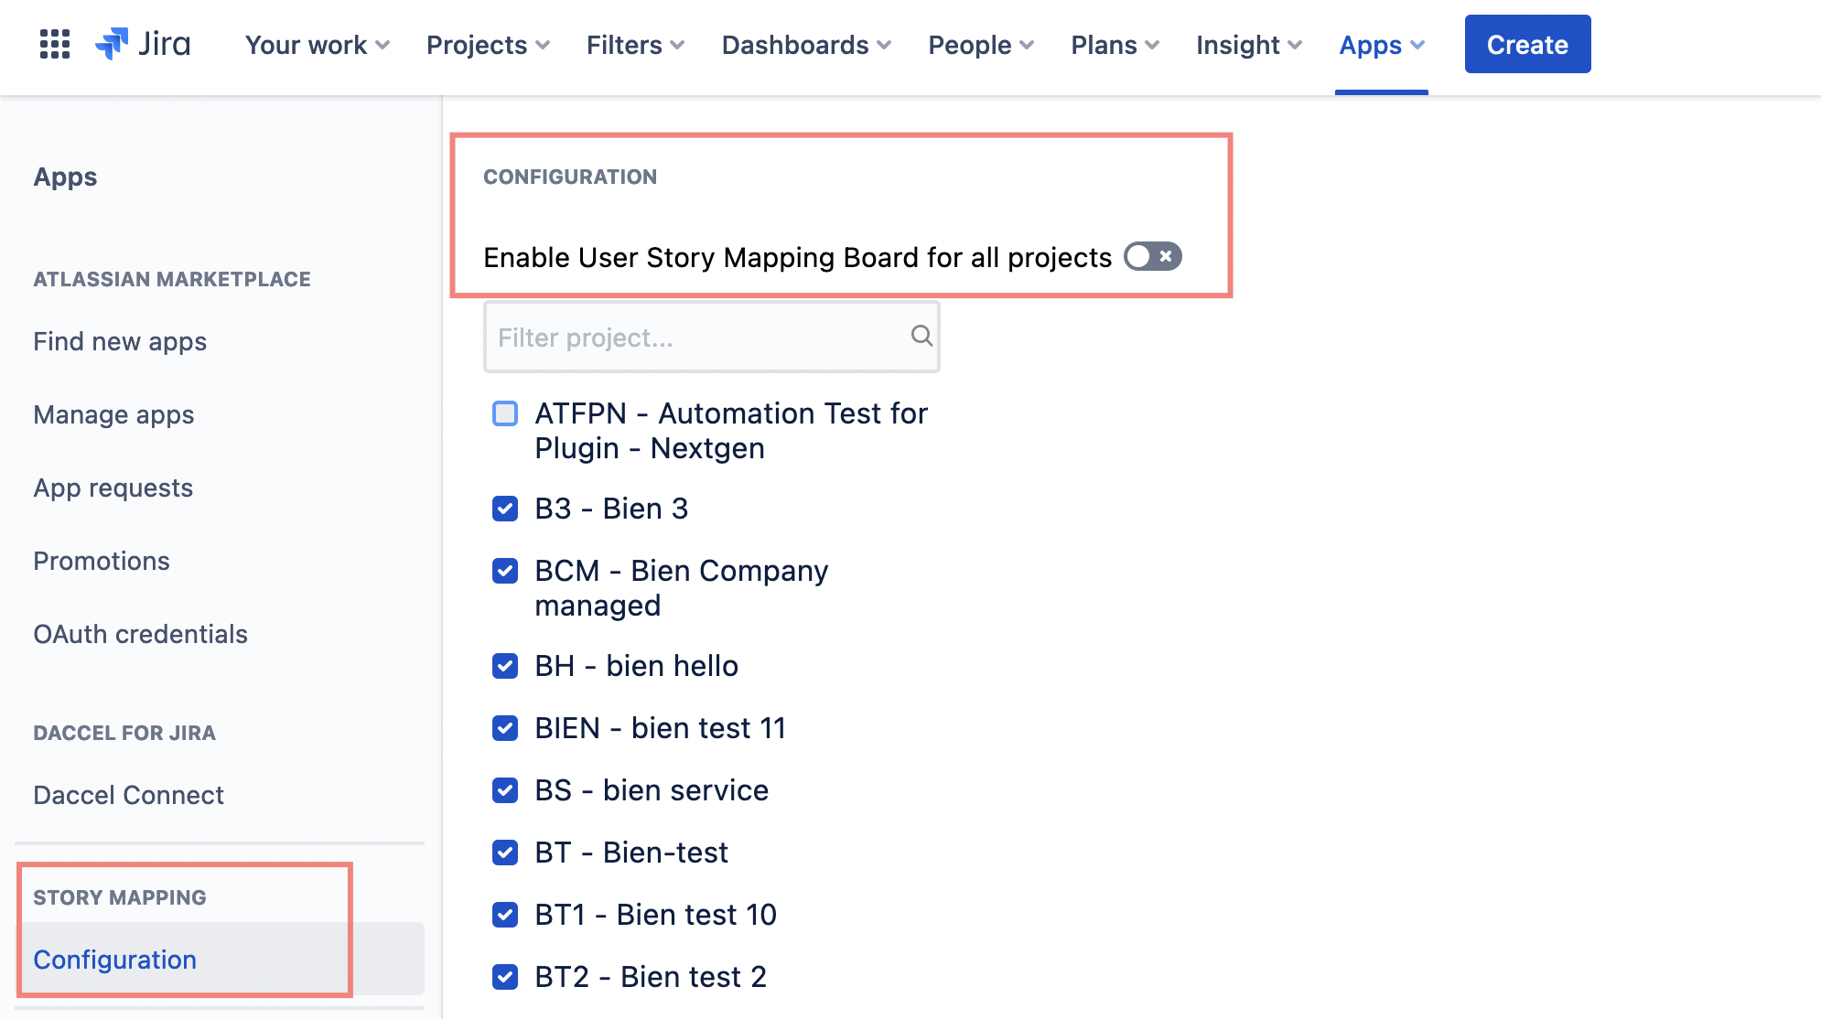Expand the Your work dropdown
This screenshot has height=1019, width=1821.
pos(317,45)
